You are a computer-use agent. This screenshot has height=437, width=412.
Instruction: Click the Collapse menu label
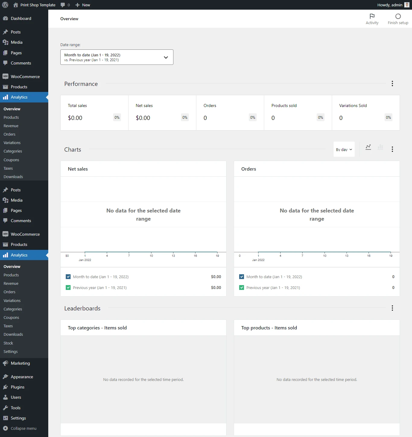[24, 428]
